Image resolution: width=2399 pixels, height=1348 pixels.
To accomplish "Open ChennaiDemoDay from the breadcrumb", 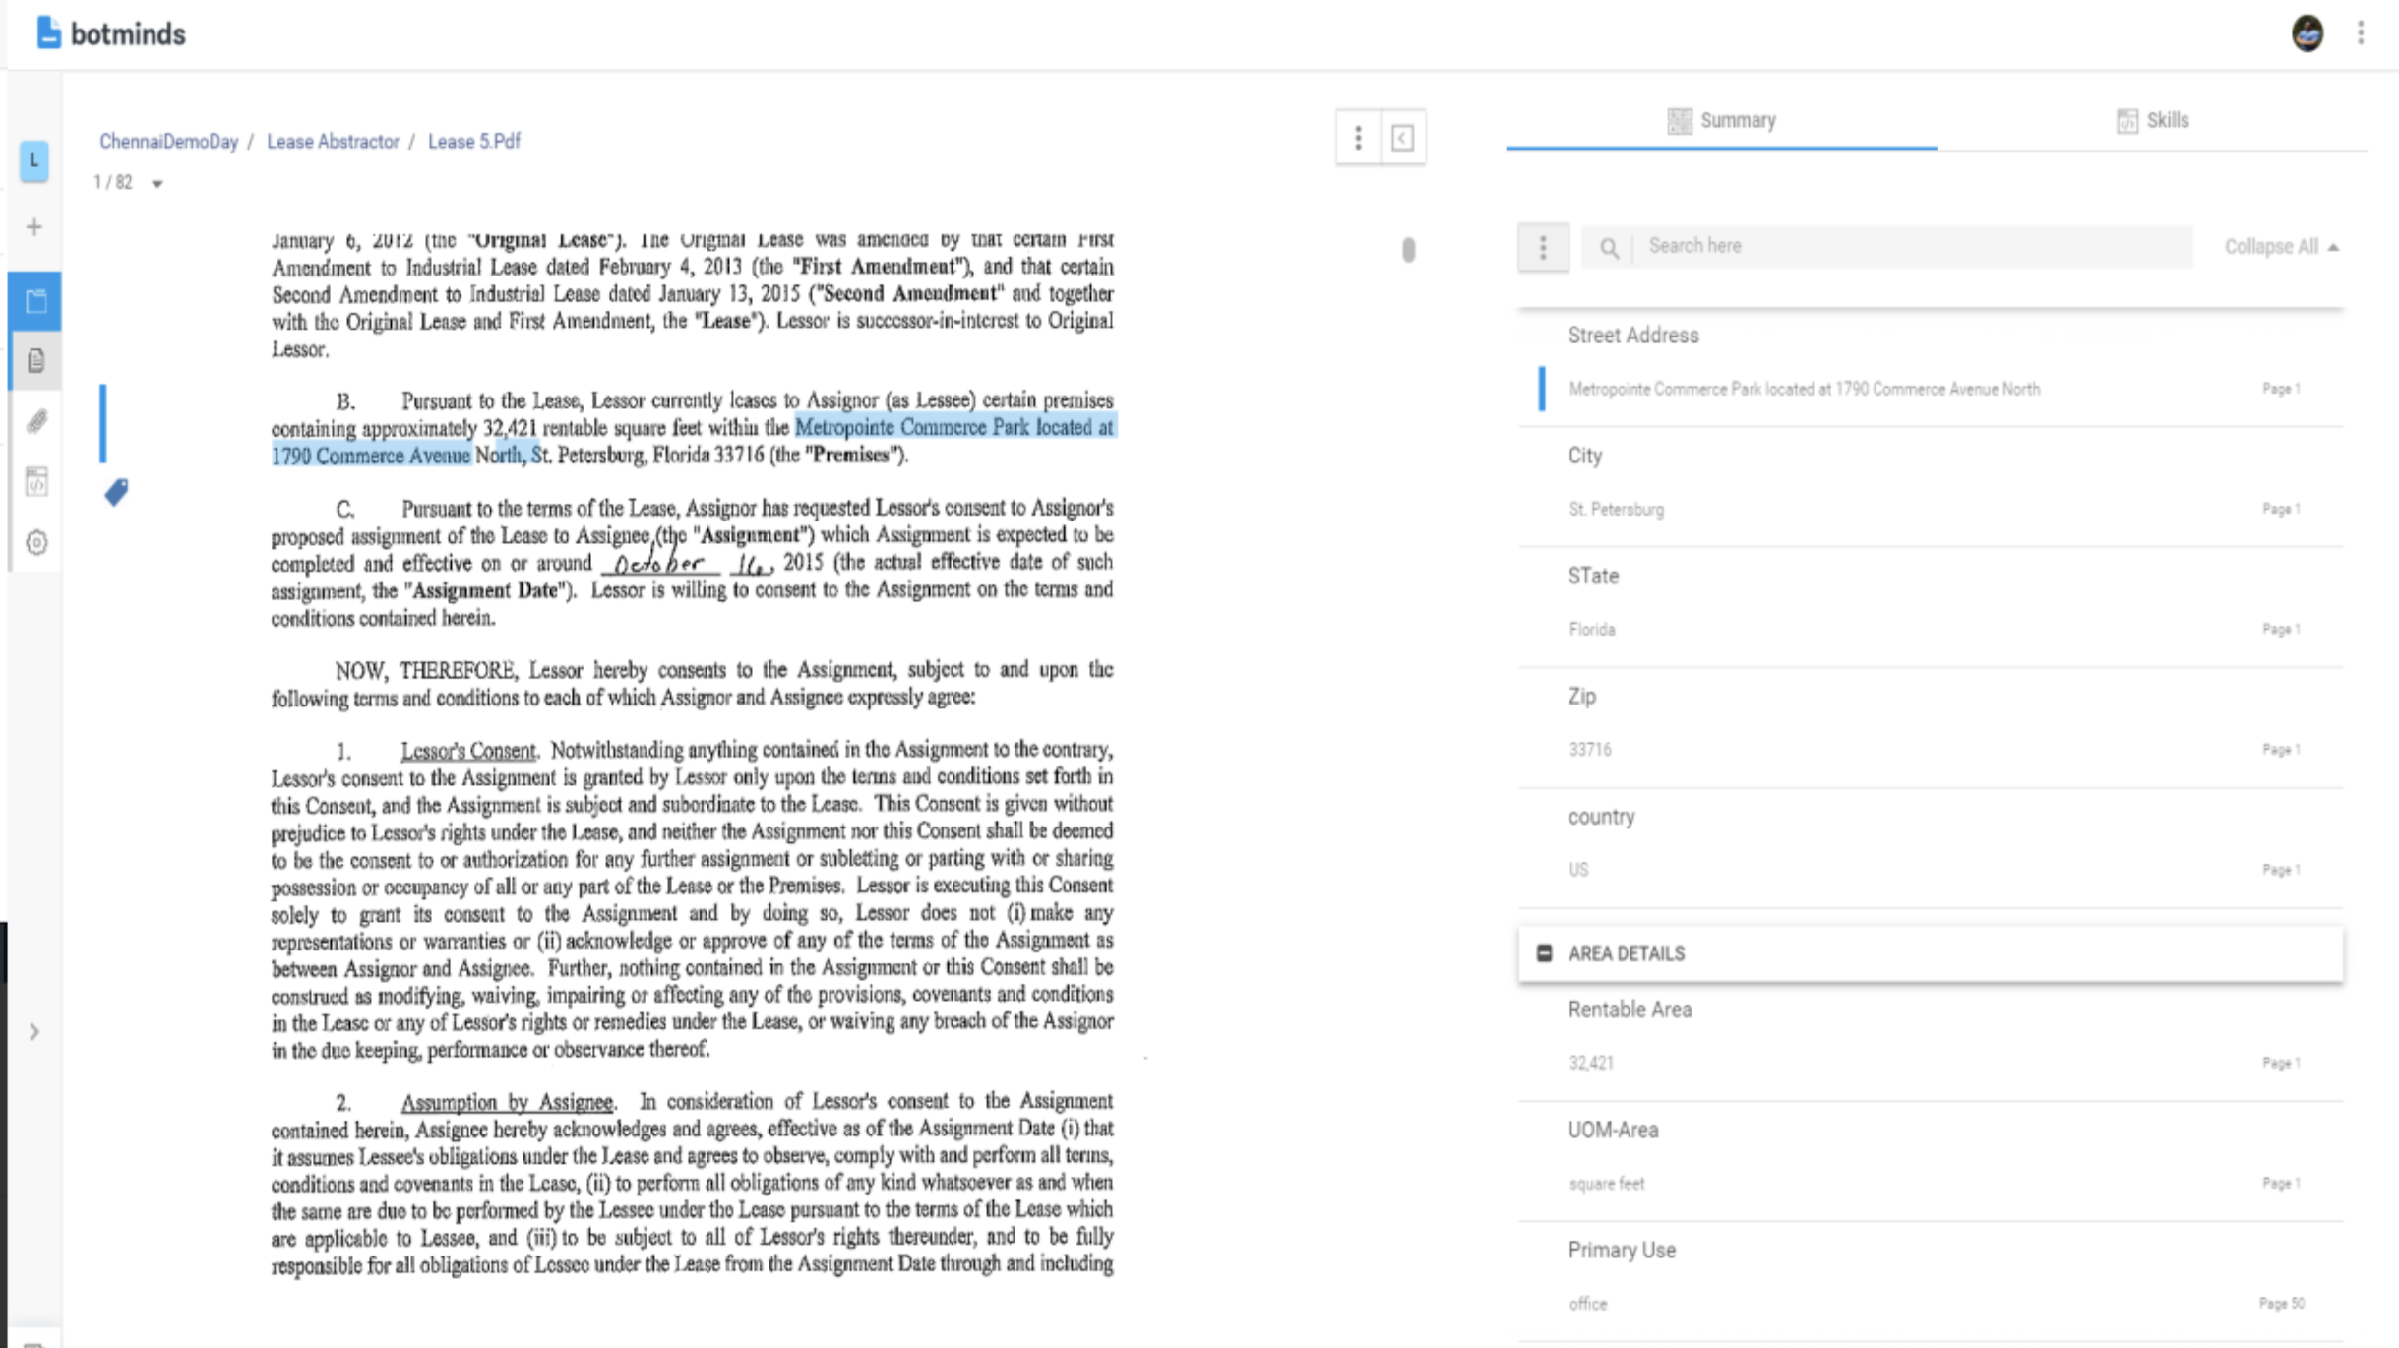I will click(x=168, y=141).
